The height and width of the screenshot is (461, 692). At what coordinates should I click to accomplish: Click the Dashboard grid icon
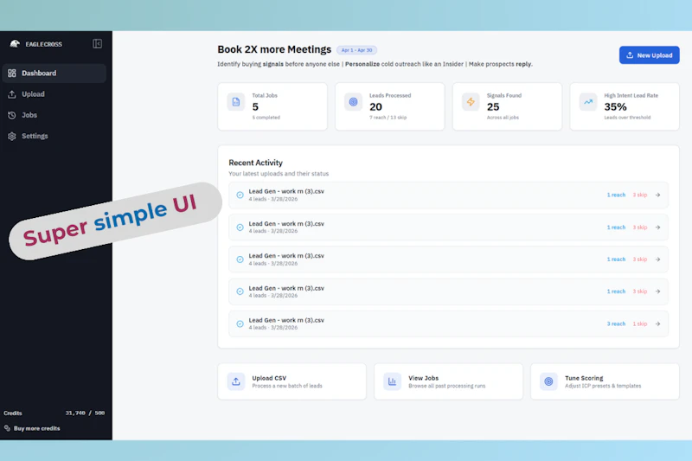point(12,74)
